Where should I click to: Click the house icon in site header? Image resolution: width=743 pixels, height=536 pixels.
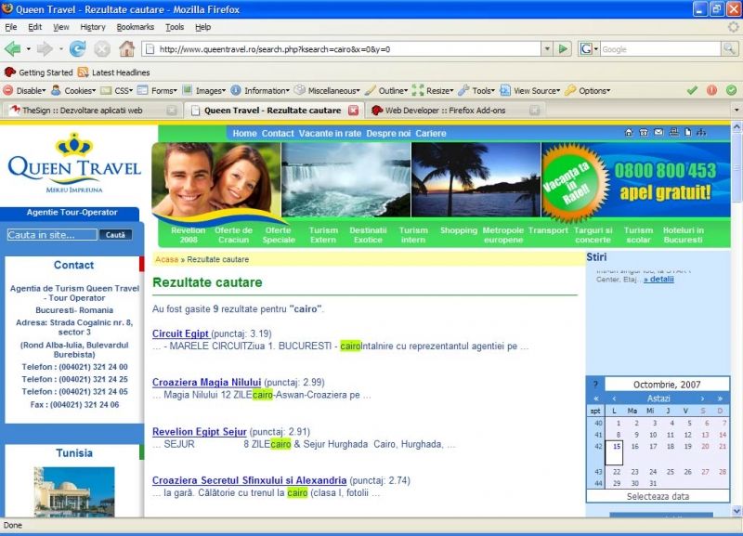pyautogui.click(x=629, y=133)
